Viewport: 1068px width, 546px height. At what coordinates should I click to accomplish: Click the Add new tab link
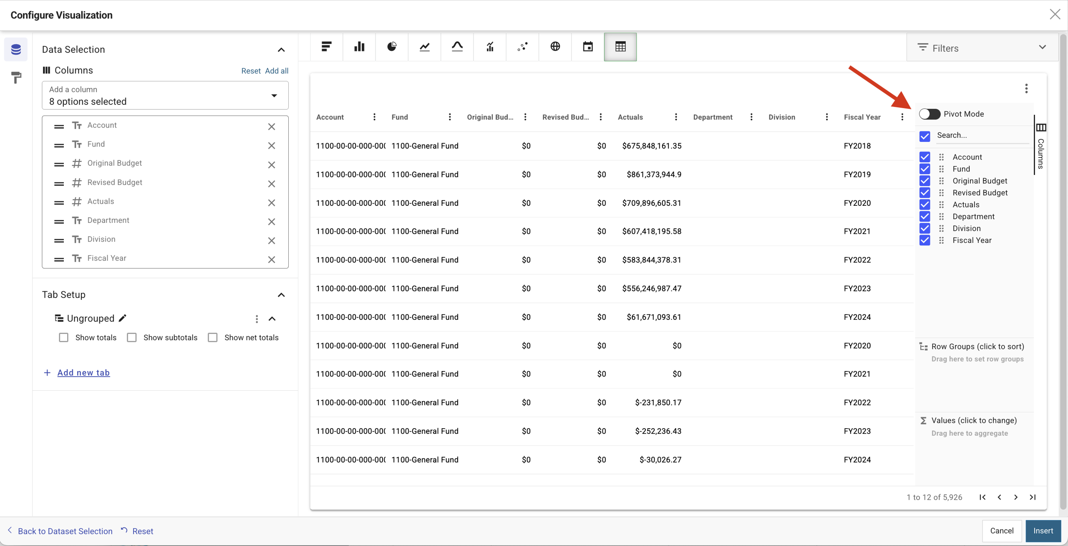click(83, 372)
